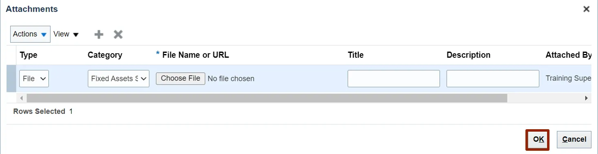This screenshot has width=598, height=154.
Task: Click the right scroll arrow of table
Action: pos(587,98)
